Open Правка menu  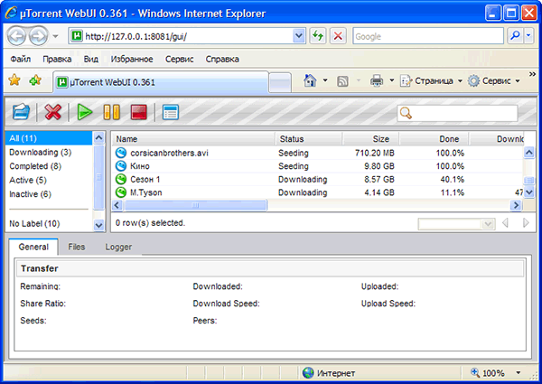(57, 59)
